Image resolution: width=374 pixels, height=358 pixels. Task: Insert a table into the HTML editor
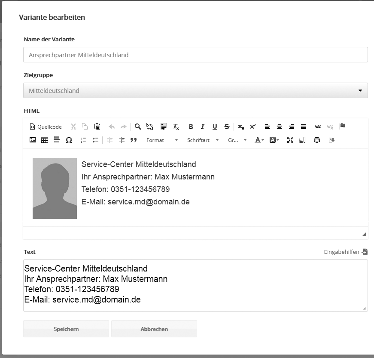tap(45, 140)
